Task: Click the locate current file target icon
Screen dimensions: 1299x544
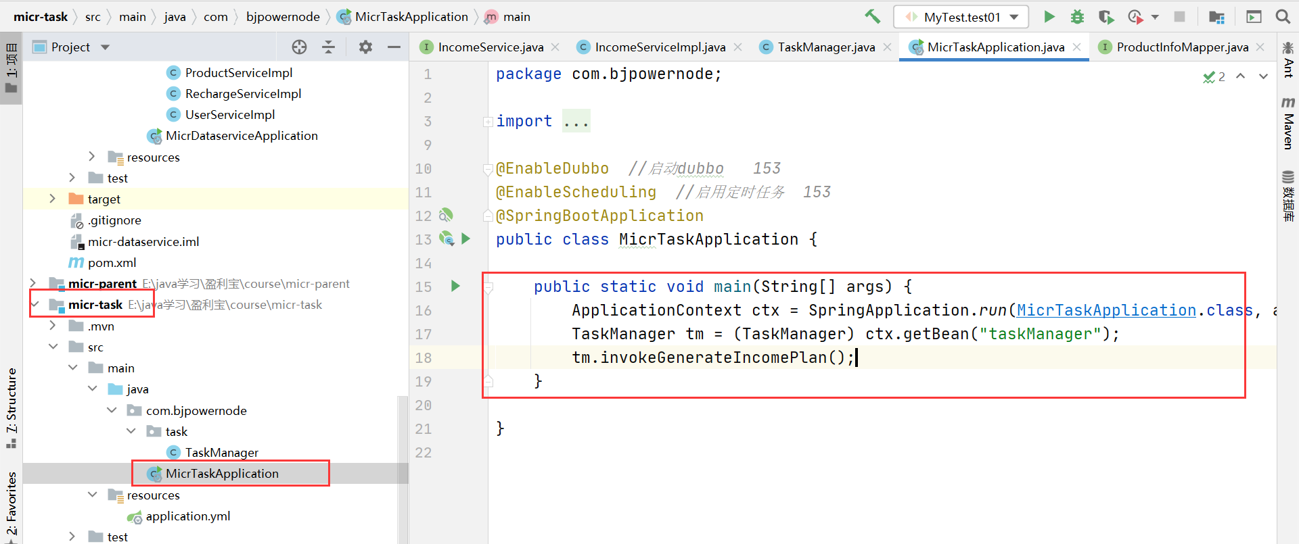Action: point(299,47)
